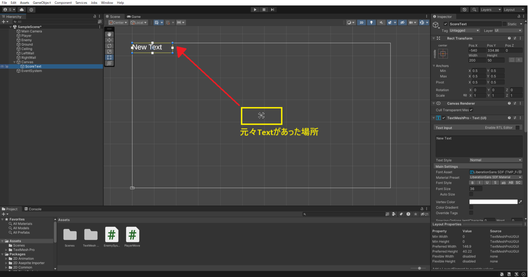Select the Rect Transform tool

109,57
